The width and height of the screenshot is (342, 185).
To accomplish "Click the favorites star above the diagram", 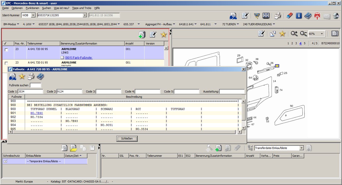I will (x=282, y=33).
